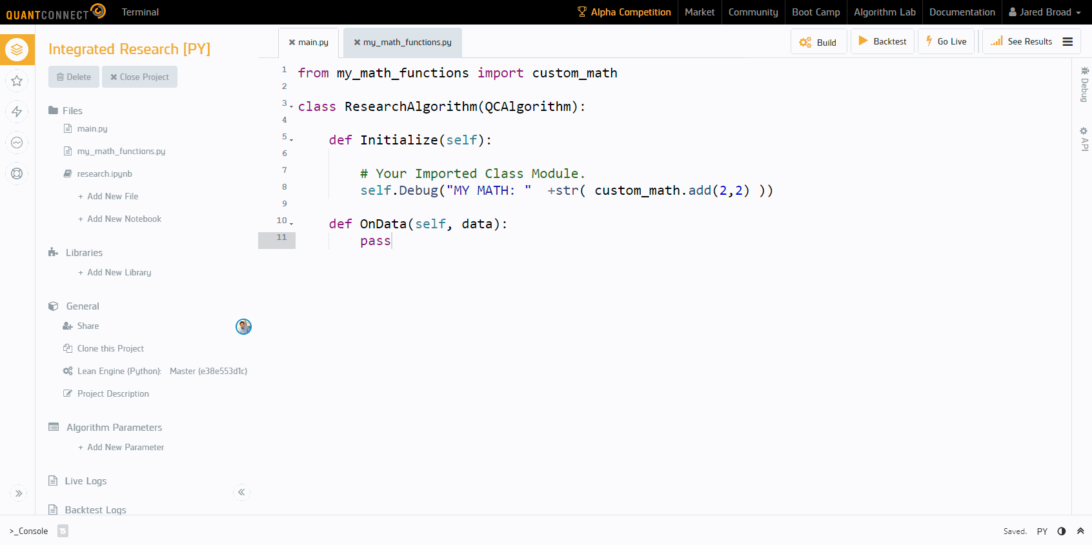Open the wave chart sidebar icon
This screenshot has width=1092, height=545.
(17, 143)
